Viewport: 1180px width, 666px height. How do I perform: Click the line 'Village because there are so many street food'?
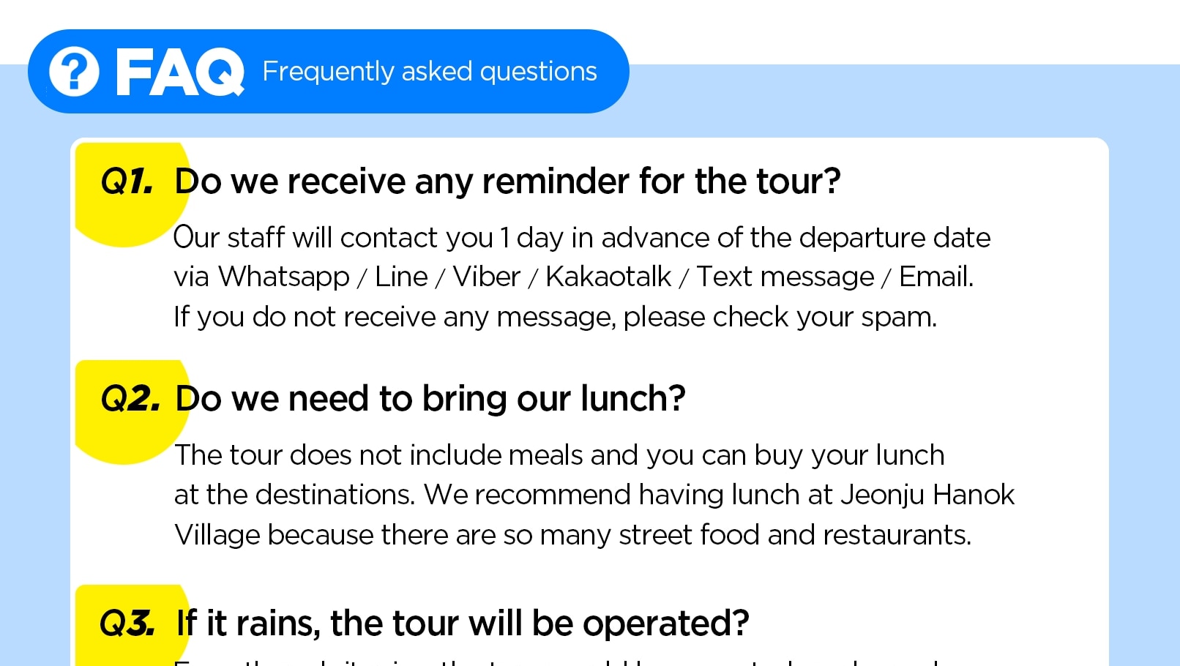click(572, 535)
